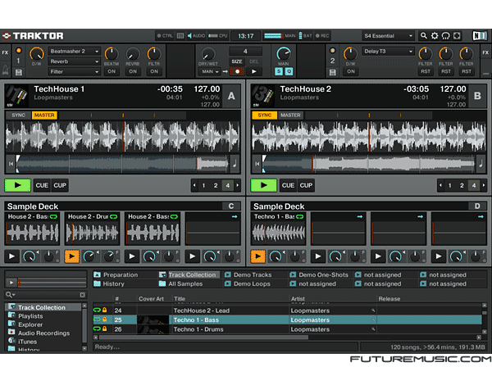The height and width of the screenshot is (385, 492).
Task: Click the TechHouse 2 cover art
Action: [263, 96]
